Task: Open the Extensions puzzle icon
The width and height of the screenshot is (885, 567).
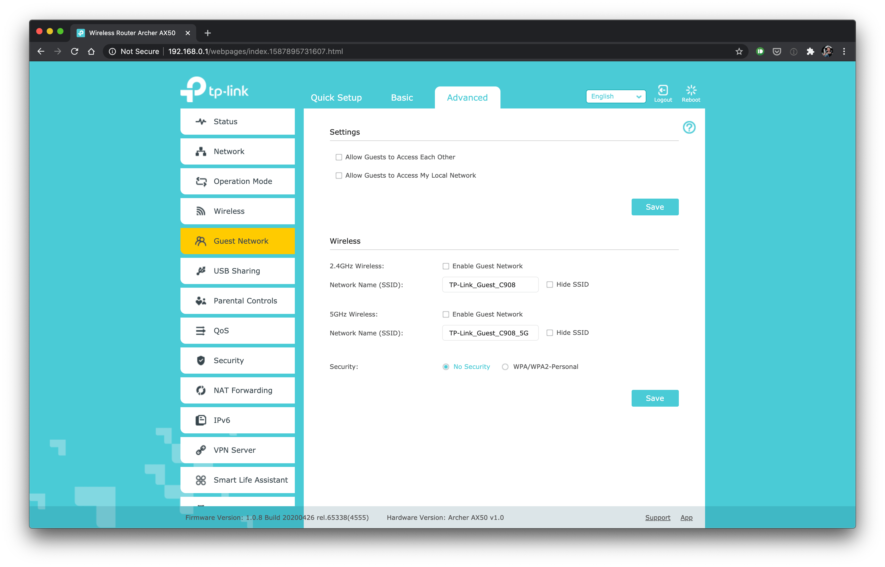Action: click(x=810, y=52)
